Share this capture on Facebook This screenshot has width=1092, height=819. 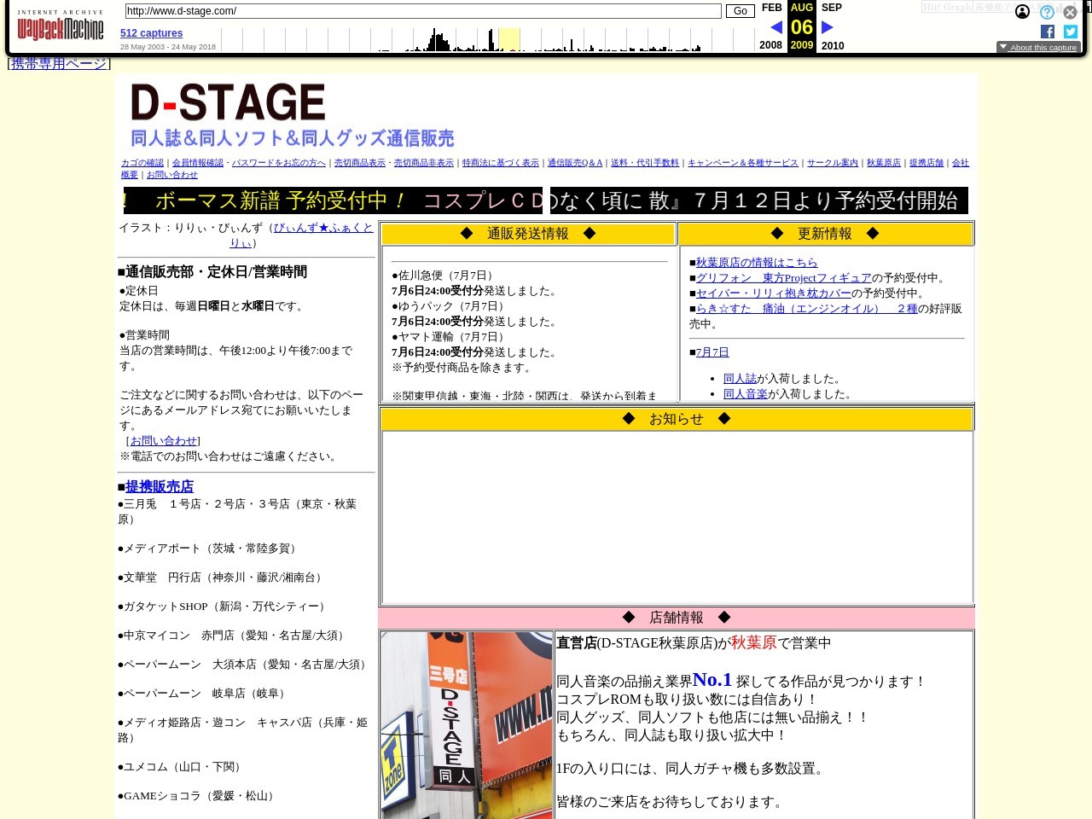tap(1047, 32)
